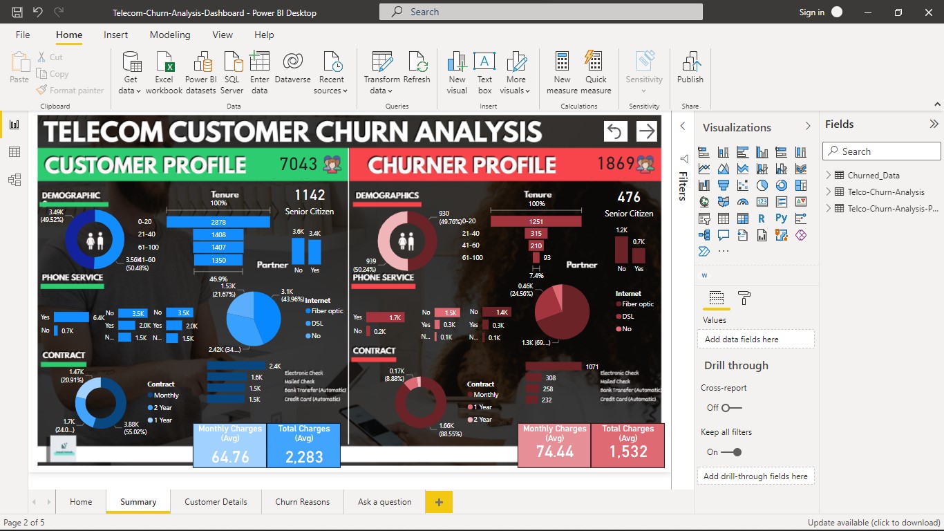Screen dimensions: 944x531
Task: Select the Python visual icon
Action: coord(782,218)
